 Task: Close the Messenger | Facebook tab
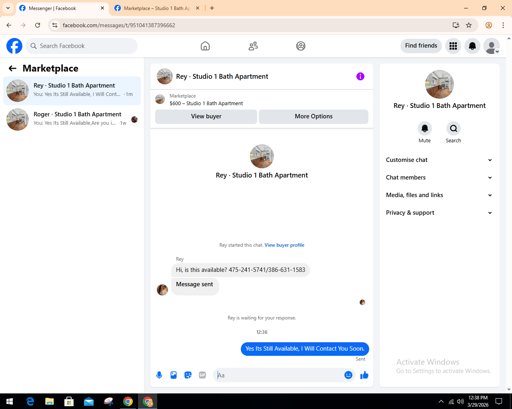click(102, 8)
